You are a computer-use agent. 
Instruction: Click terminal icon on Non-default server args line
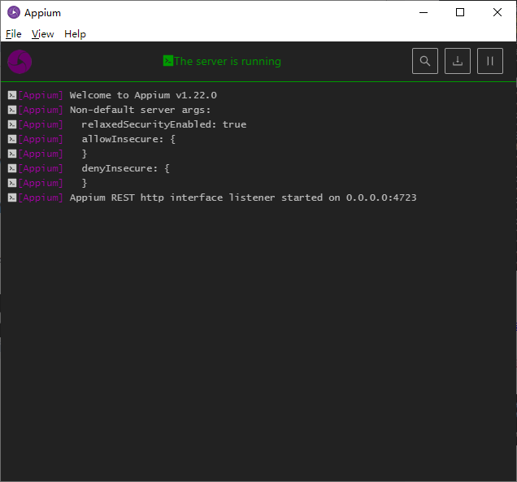tap(12, 110)
